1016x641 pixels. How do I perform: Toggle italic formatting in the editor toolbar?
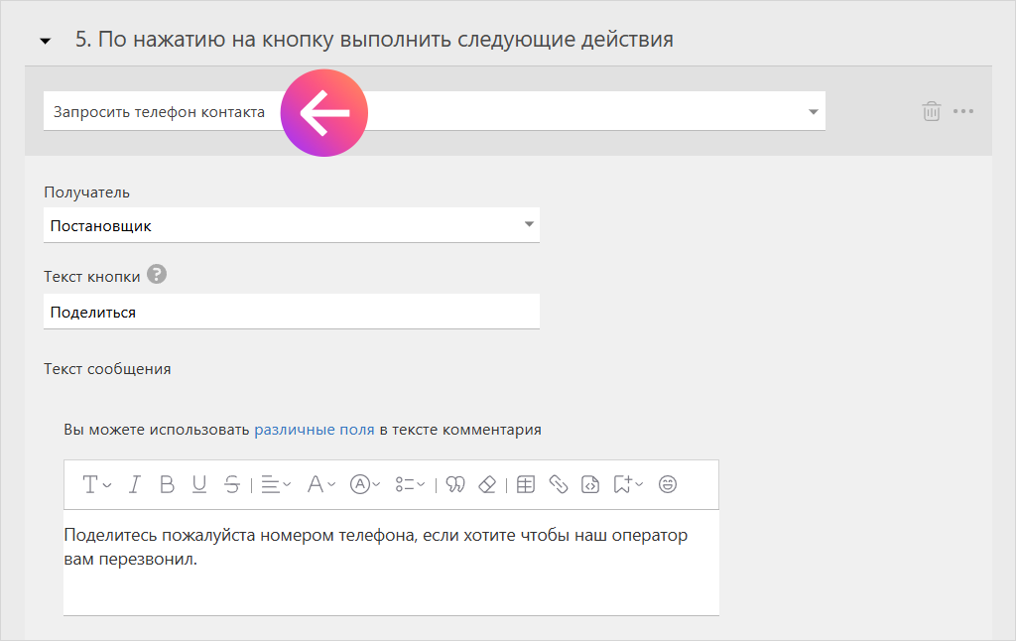(135, 484)
